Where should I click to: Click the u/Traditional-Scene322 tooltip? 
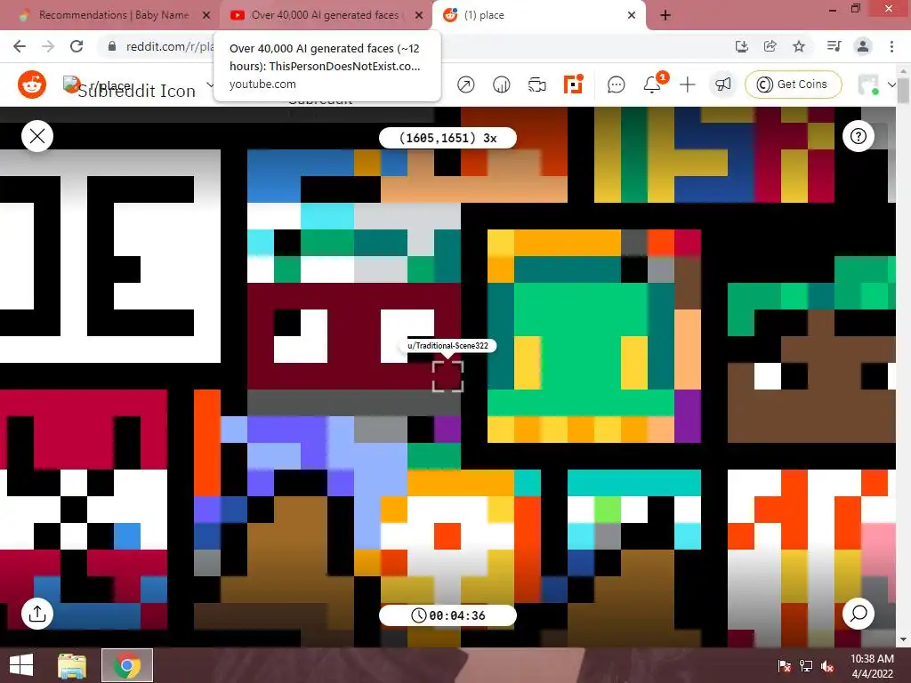[447, 346]
